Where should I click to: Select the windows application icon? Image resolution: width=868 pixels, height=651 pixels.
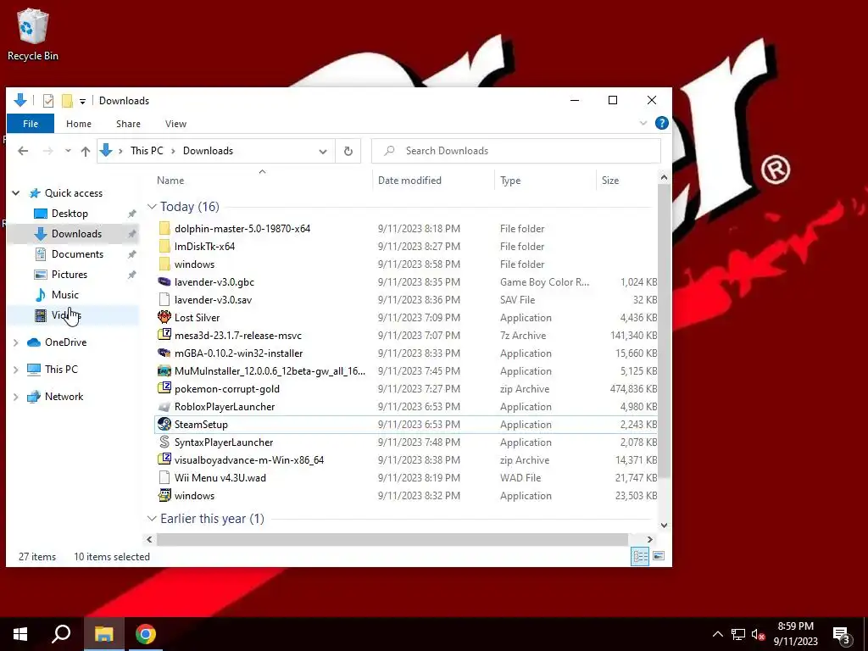[x=164, y=495]
